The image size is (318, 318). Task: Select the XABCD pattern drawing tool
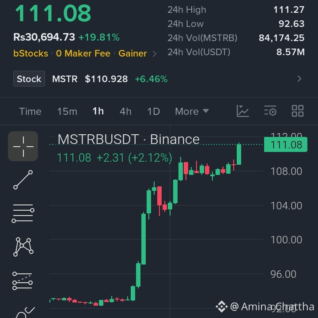tap(23, 247)
